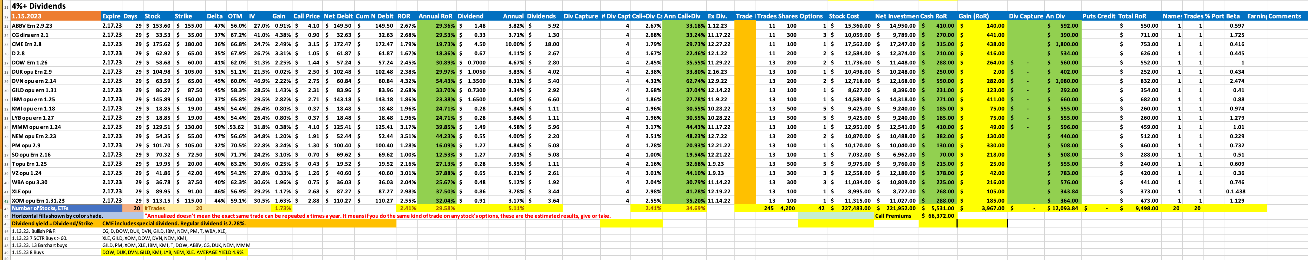Select total RoR sum '9,498.00' cell

coord(1140,208)
